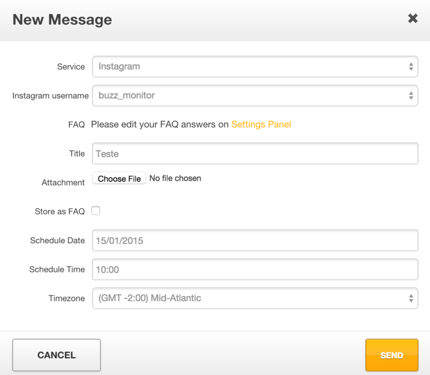Expand the Instagram username dropdown
This screenshot has width=430, height=375.
(255, 95)
